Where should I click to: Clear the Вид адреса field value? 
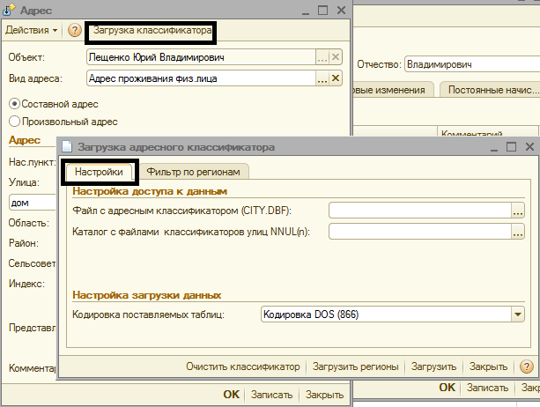coord(336,78)
